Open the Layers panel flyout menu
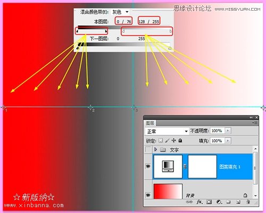266x213 pixels. tap(255, 123)
